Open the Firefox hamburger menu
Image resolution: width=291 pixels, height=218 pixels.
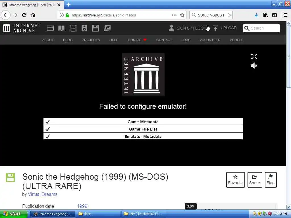click(286, 15)
